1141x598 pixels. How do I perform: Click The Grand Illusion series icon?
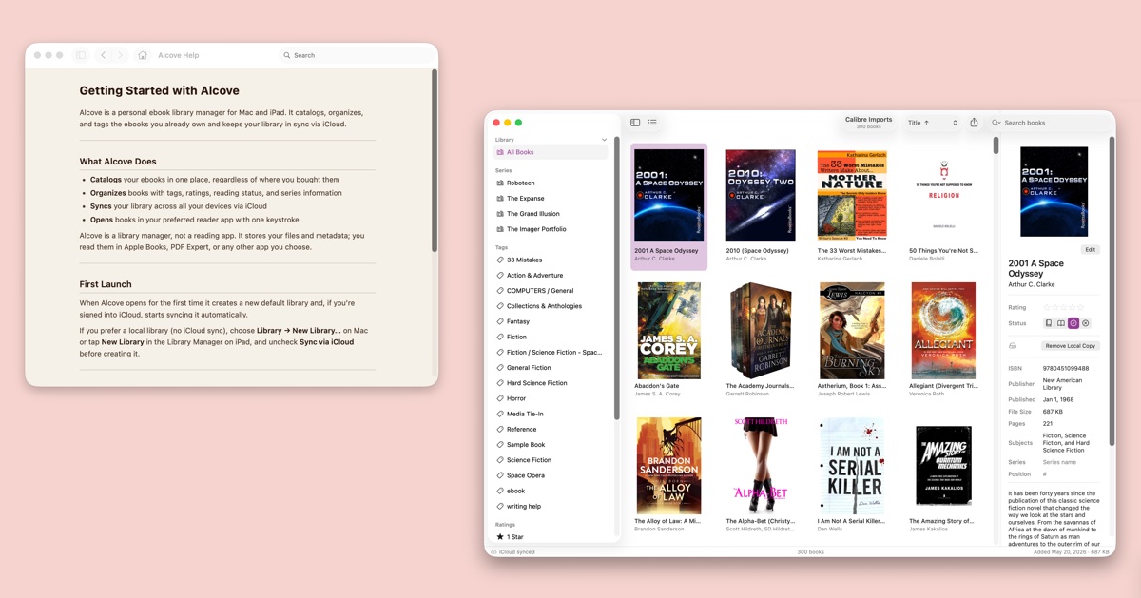[500, 214]
